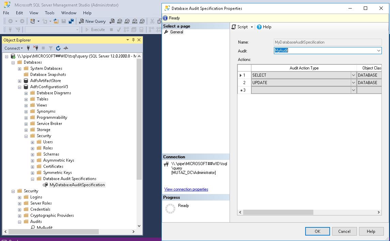The height and width of the screenshot is (241, 390).
Task: Click the DATABASE cell in SELECT row
Action: click(x=369, y=75)
